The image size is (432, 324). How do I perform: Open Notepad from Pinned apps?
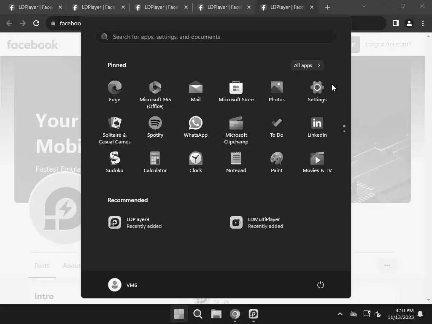point(236,162)
